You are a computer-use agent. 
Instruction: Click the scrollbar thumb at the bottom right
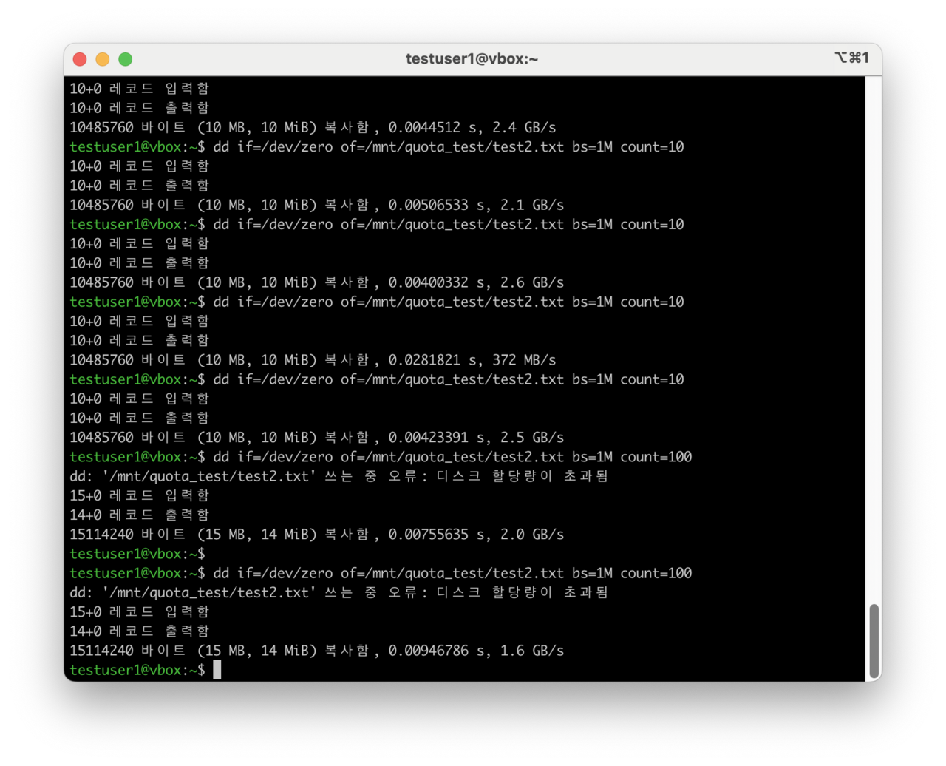pos(874,640)
